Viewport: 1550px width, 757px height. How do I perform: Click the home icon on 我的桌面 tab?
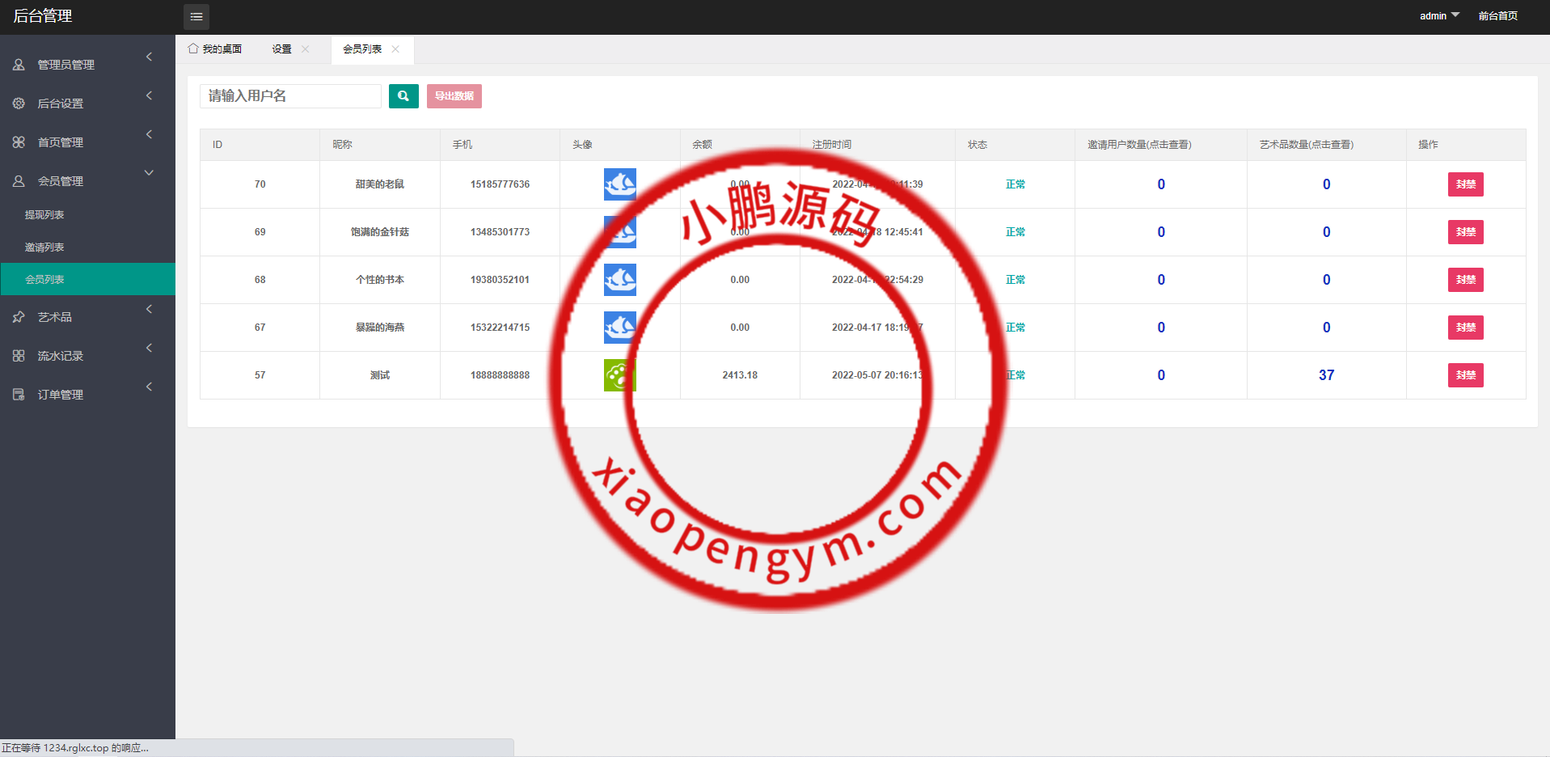(193, 49)
